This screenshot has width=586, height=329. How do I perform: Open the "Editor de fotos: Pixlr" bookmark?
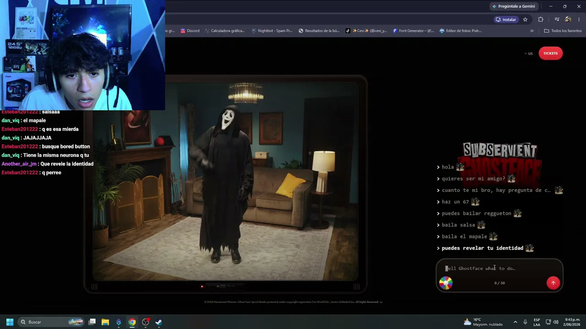460,31
